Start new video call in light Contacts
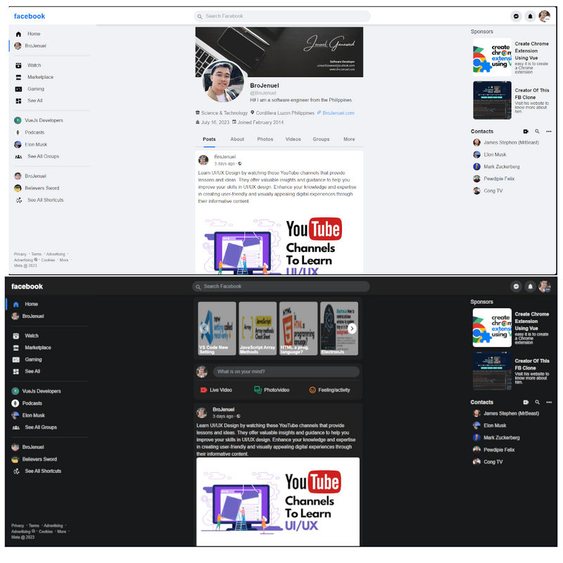The width and height of the screenshot is (563, 563). [526, 132]
